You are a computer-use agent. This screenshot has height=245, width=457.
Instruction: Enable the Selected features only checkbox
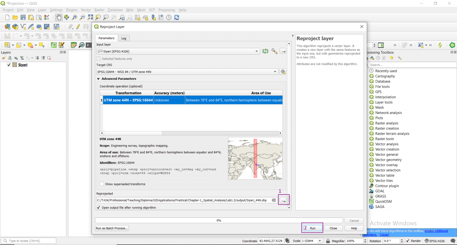[98, 58]
